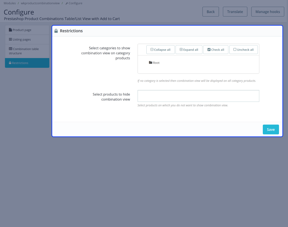Expand all category tree nodes

(x=189, y=50)
